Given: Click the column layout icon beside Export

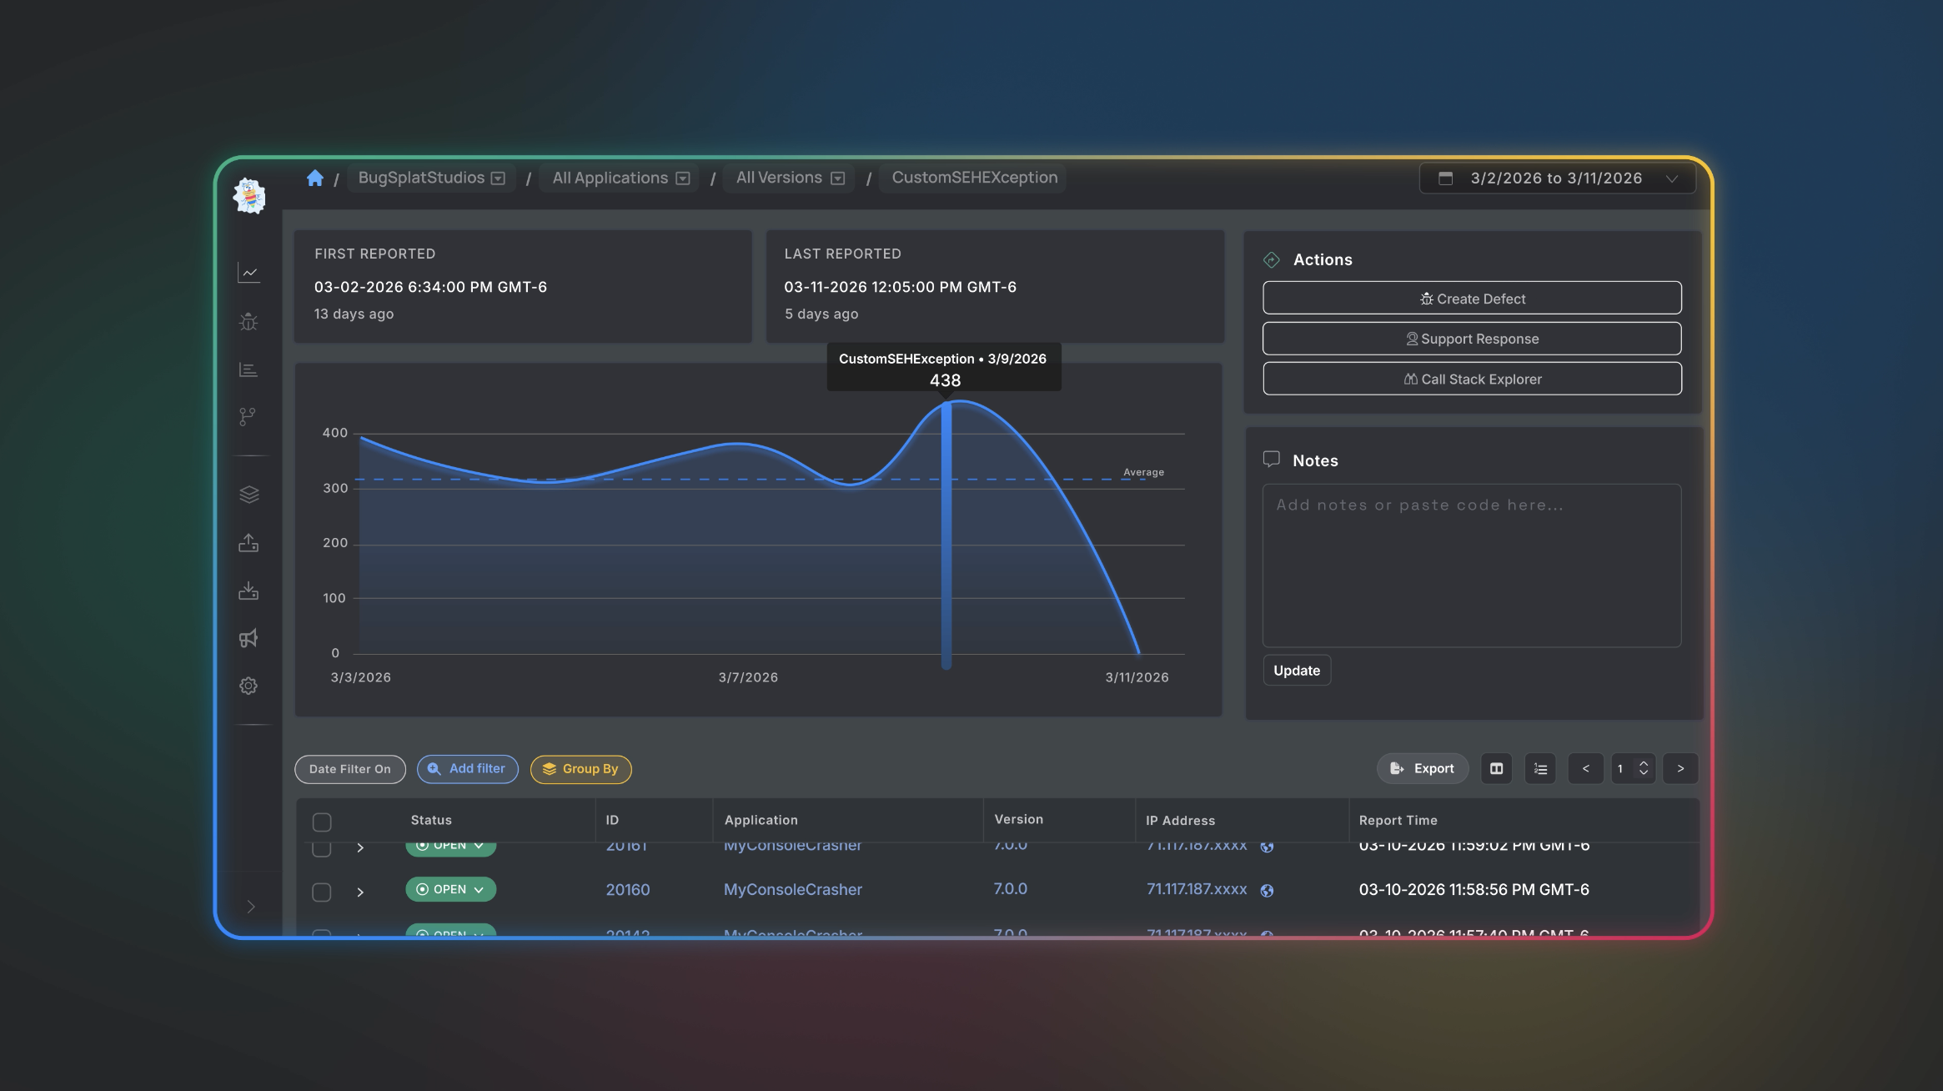Looking at the screenshot, I should coord(1496,768).
